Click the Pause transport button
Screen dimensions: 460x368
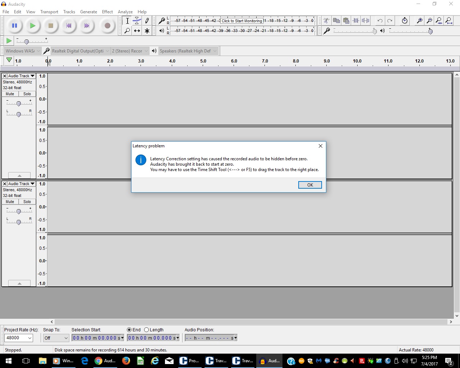click(x=14, y=26)
